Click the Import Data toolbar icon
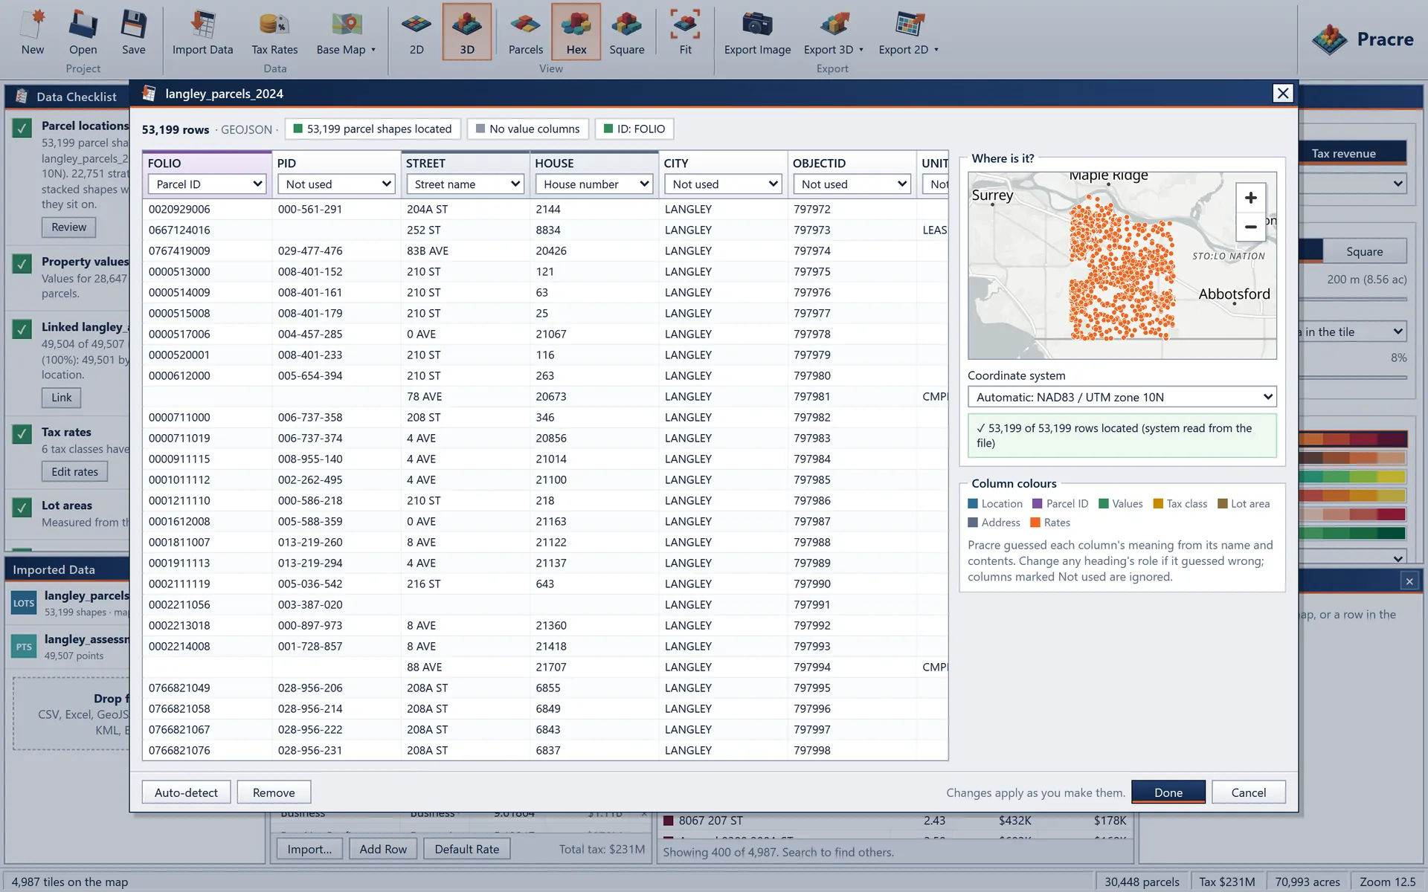This screenshot has width=1428, height=892. 202,33
